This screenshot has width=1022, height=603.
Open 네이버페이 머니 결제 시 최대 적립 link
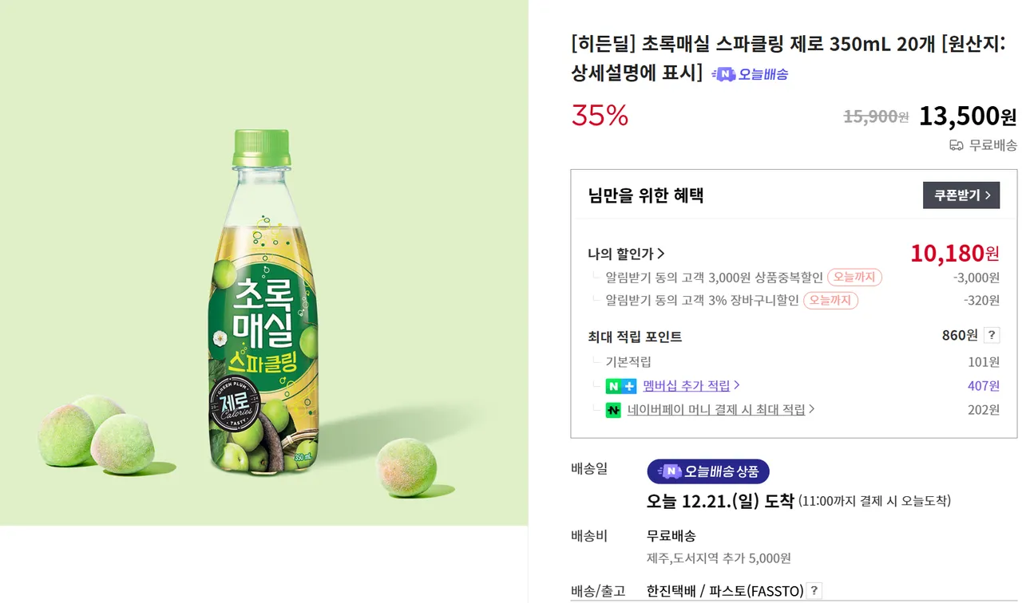pyautogui.click(x=720, y=410)
